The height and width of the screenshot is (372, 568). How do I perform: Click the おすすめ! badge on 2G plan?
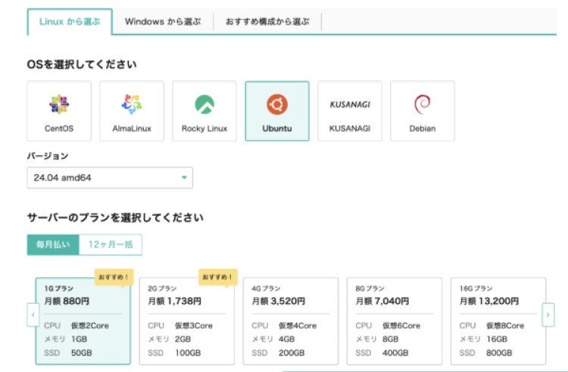tap(217, 277)
